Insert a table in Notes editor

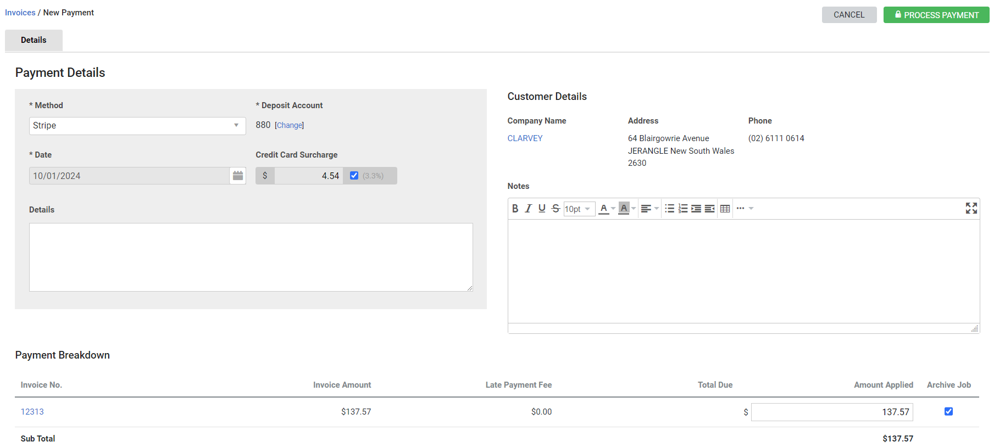point(725,209)
